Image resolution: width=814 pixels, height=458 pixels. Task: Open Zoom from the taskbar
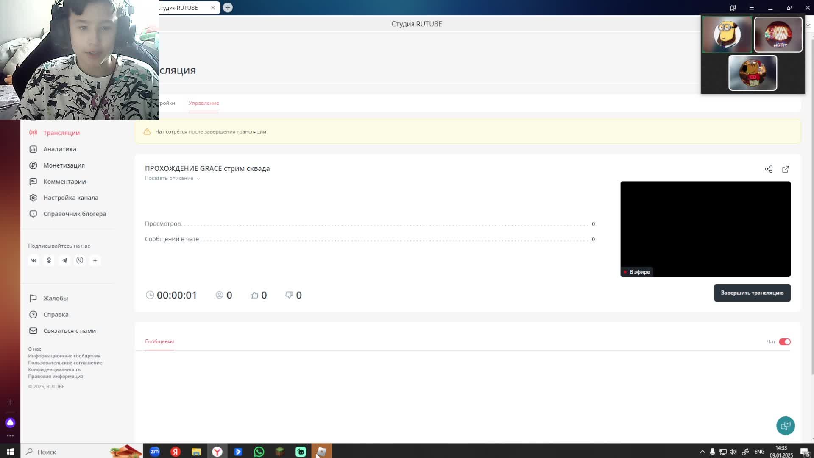coord(155,452)
